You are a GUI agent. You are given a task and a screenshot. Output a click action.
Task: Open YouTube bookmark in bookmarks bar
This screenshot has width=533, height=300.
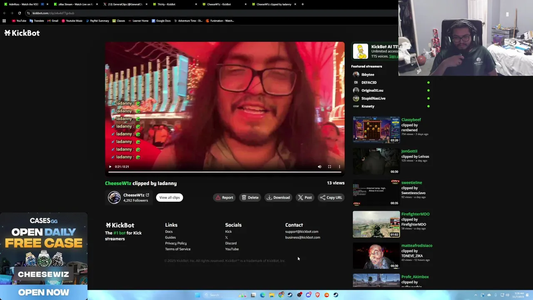19,21
